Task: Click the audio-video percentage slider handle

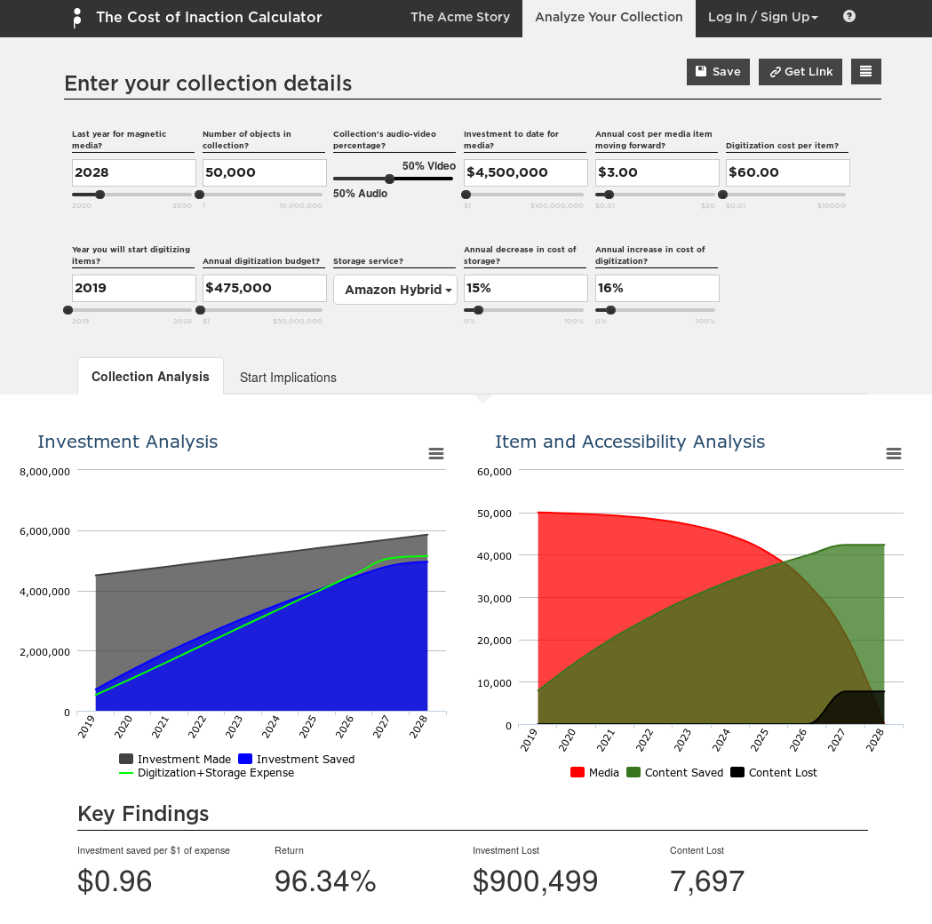Action: 389,179
